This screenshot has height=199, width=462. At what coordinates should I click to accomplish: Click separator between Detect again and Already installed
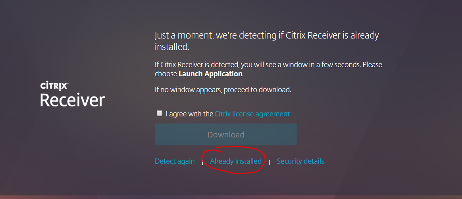pos(202,162)
